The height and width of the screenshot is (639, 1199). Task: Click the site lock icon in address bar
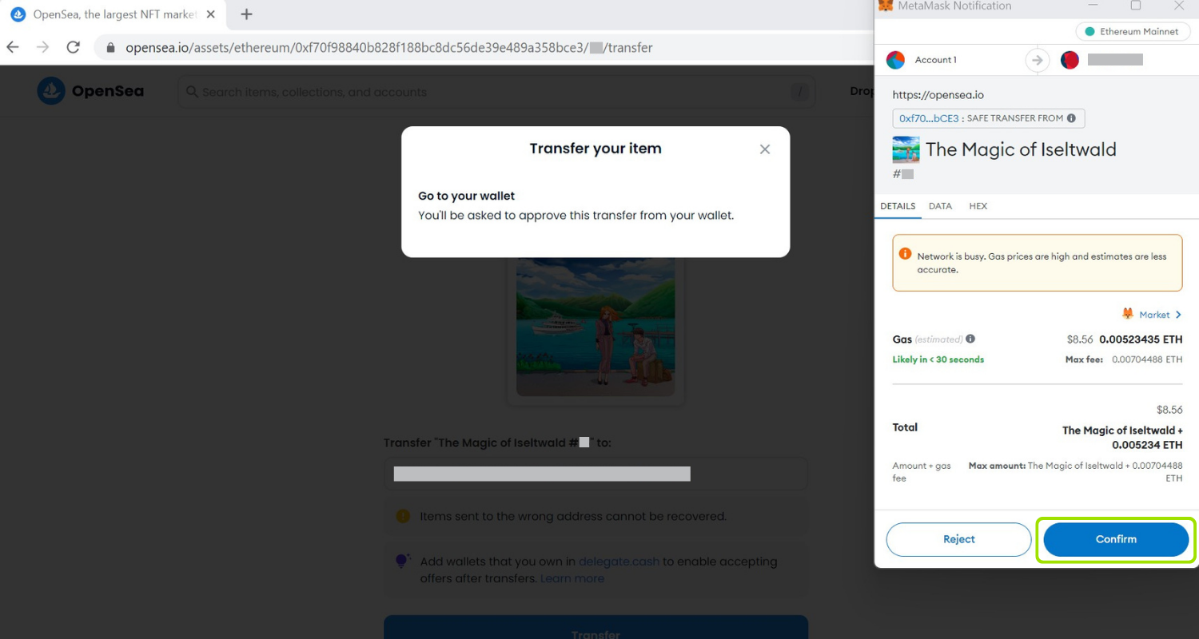pos(111,48)
